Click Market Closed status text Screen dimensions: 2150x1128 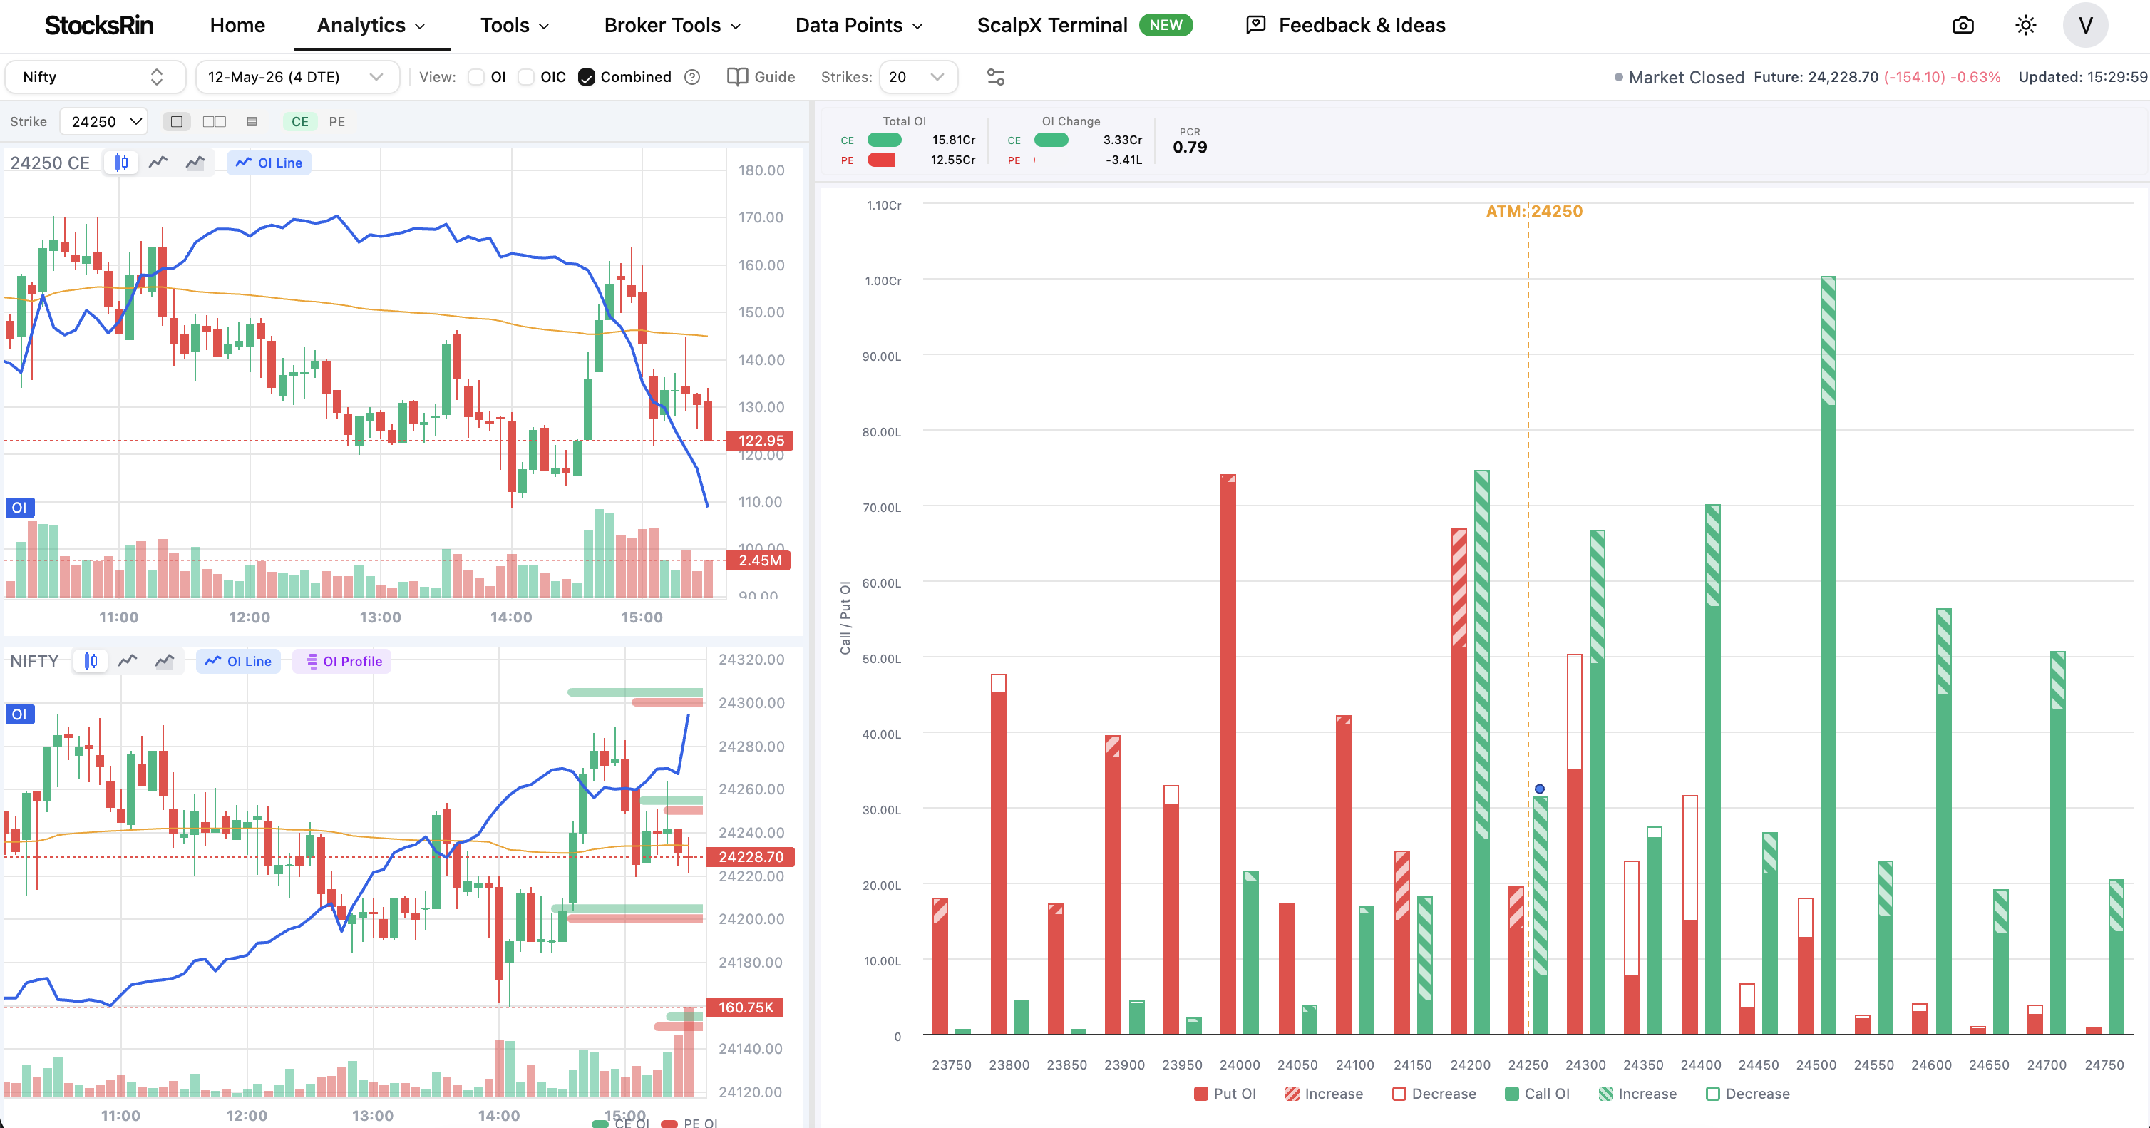1686,77
